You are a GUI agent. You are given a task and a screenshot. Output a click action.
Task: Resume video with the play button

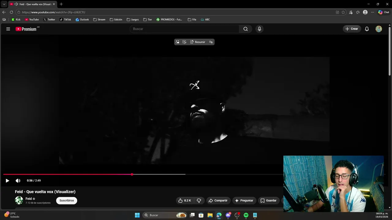point(7,181)
